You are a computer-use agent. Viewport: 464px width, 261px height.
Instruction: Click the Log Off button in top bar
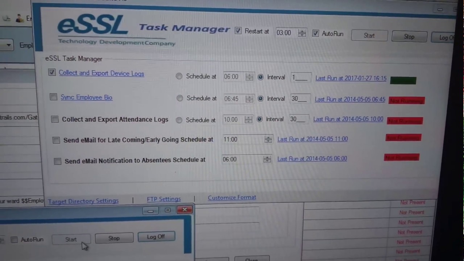(x=443, y=38)
